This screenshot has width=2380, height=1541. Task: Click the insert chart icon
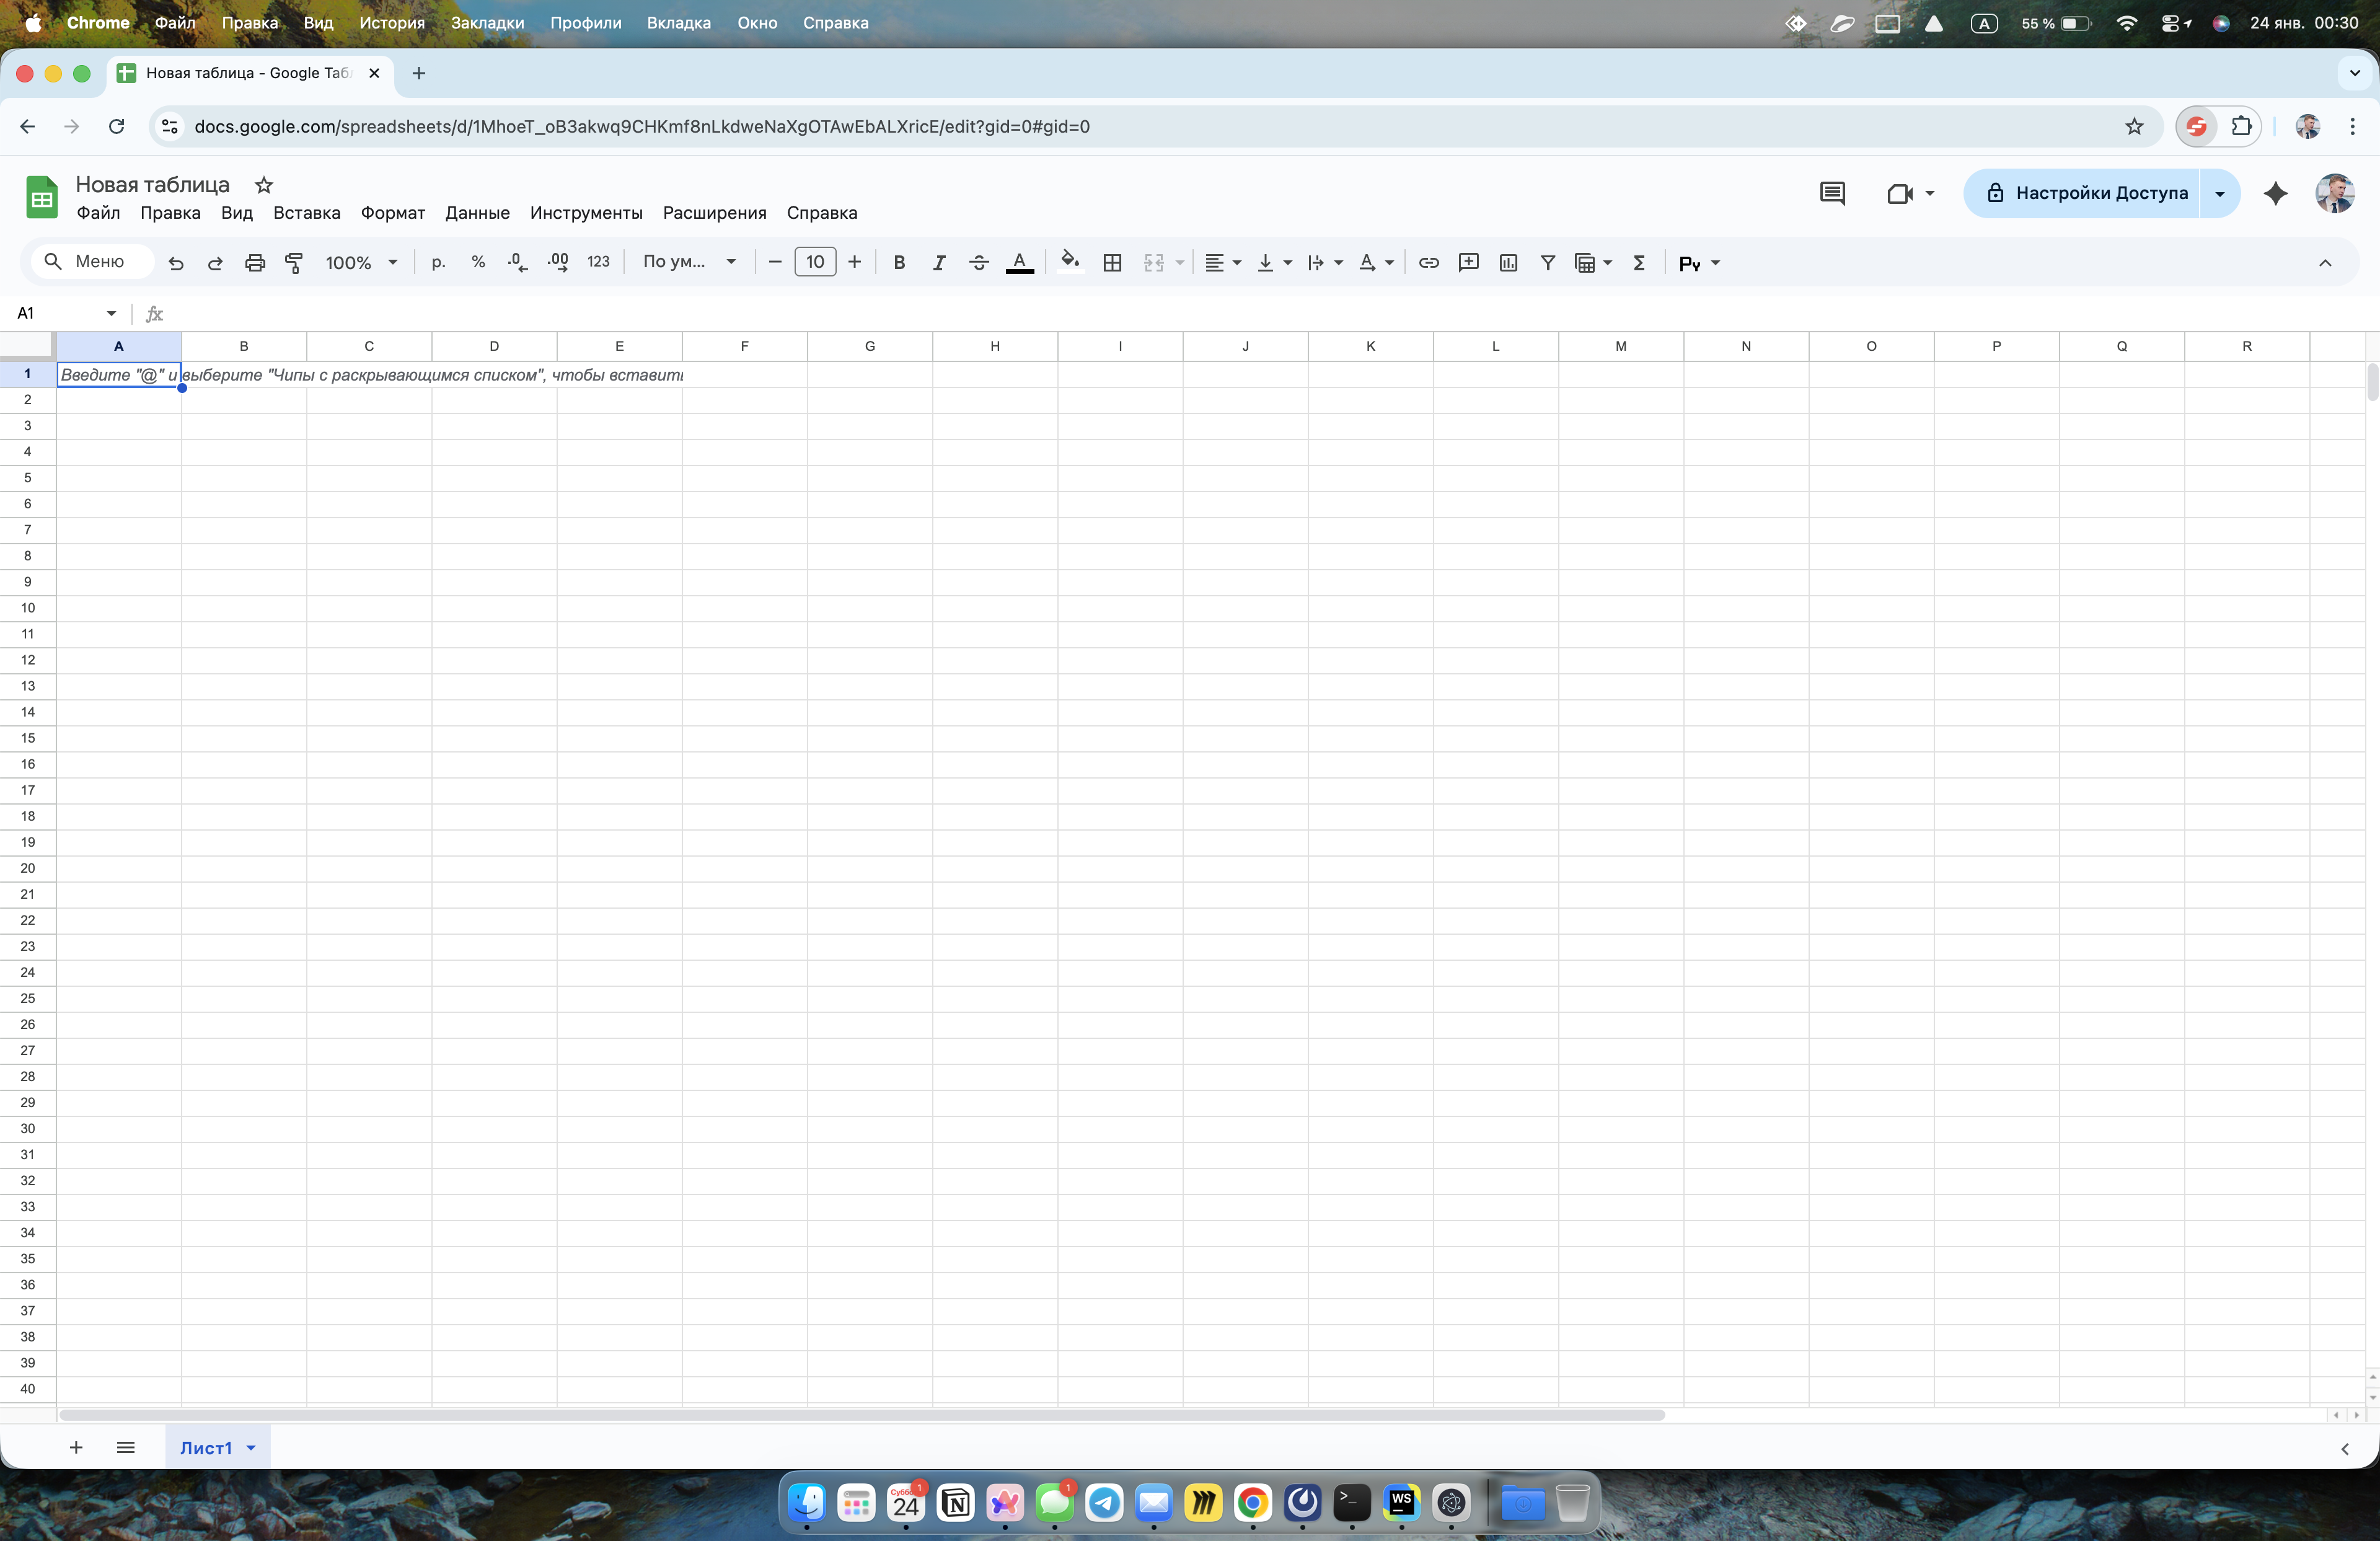(x=1508, y=263)
